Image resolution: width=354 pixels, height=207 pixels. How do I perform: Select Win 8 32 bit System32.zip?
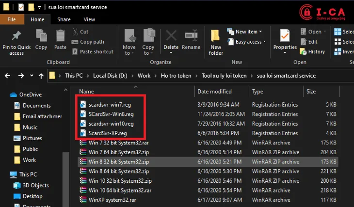[x=208, y=162]
